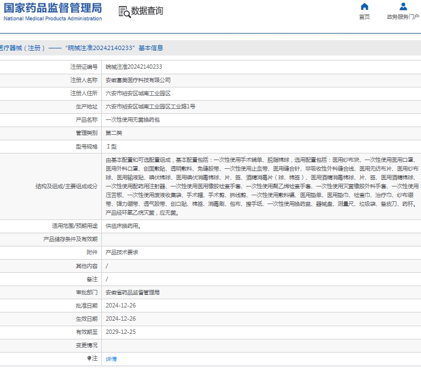Image resolution: width=421 pixels, height=368 pixels.
Task: Open the 详情 link
Action: [x=111, y=359]
